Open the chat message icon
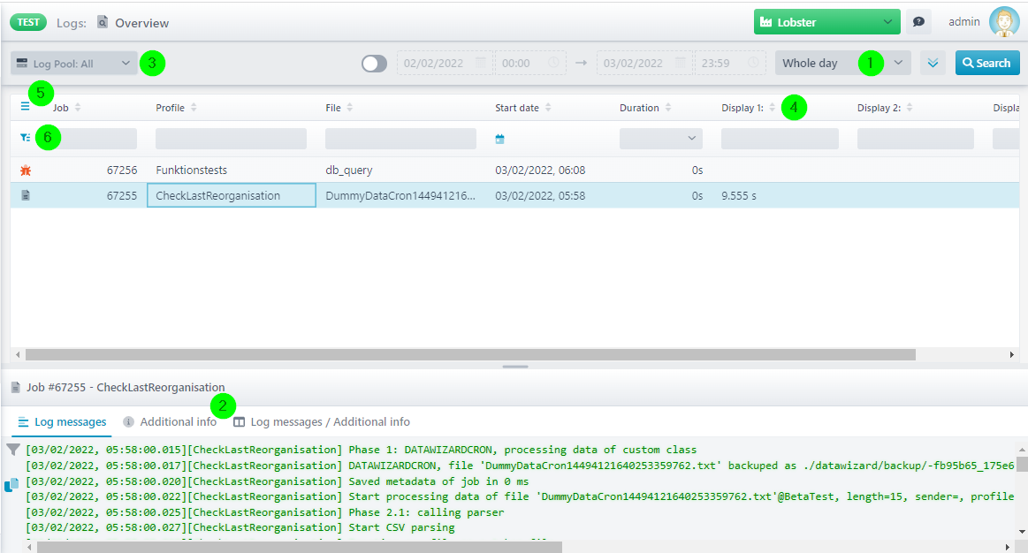Image resolution: width=1028 pixels, height=553 pixels. coord(918,22)
